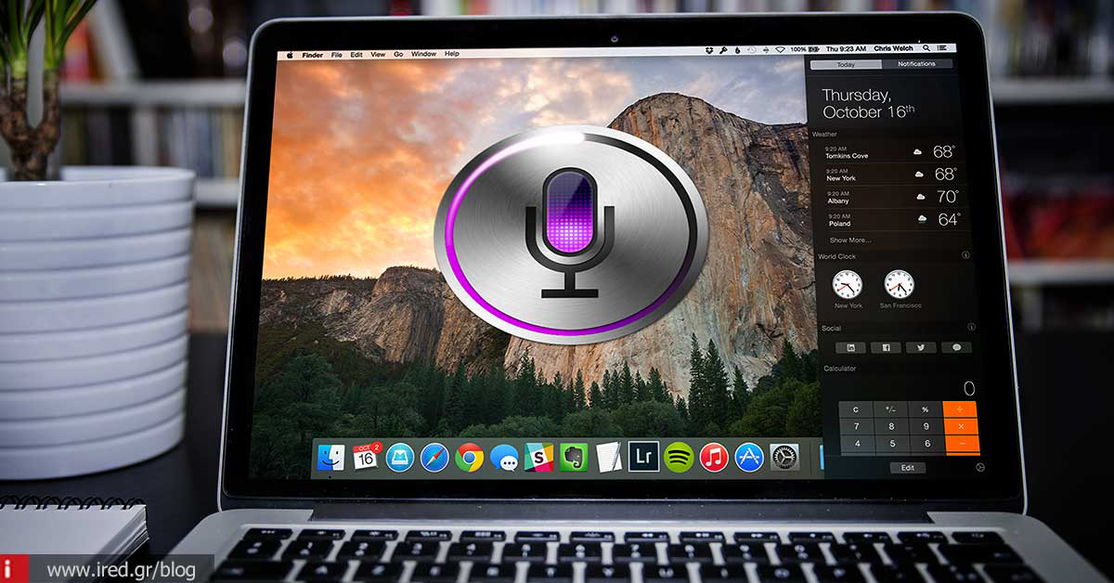Open Spotlight search in the menu bar
Screen dimensions: 1114x583
(926, 48)
